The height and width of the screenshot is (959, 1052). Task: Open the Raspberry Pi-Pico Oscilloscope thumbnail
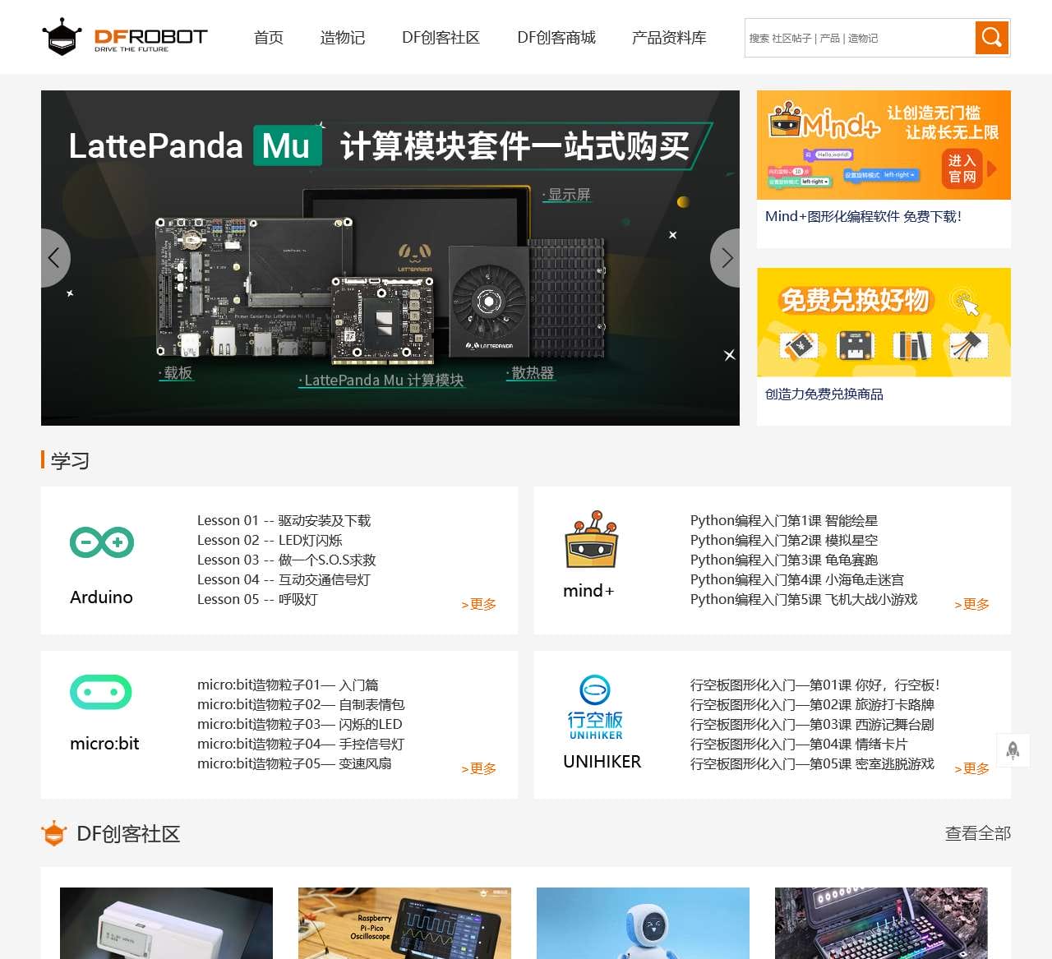tap(404, 923)
